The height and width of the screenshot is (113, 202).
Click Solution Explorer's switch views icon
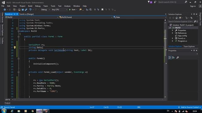(180, 18)
